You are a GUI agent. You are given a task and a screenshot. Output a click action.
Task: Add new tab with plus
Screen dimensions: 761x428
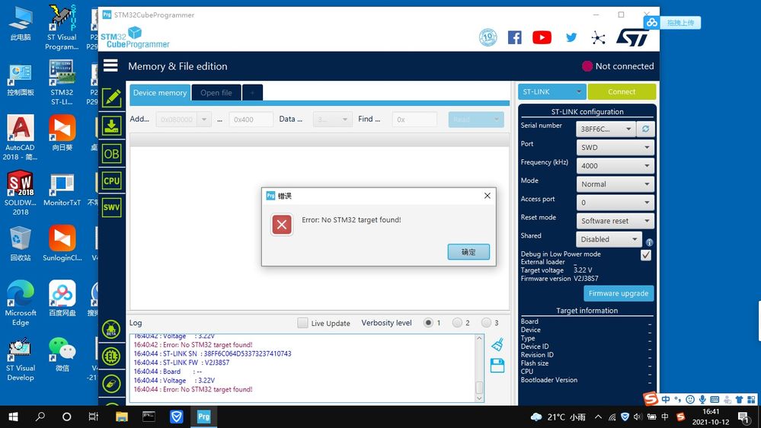pos(252,93)
